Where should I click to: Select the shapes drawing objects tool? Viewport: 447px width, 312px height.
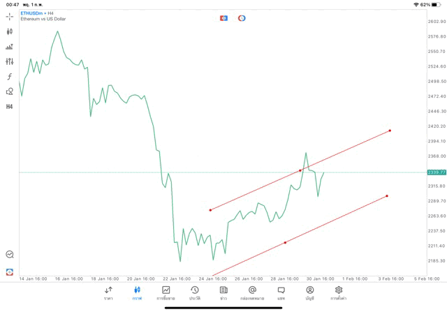tap(9, 91)
